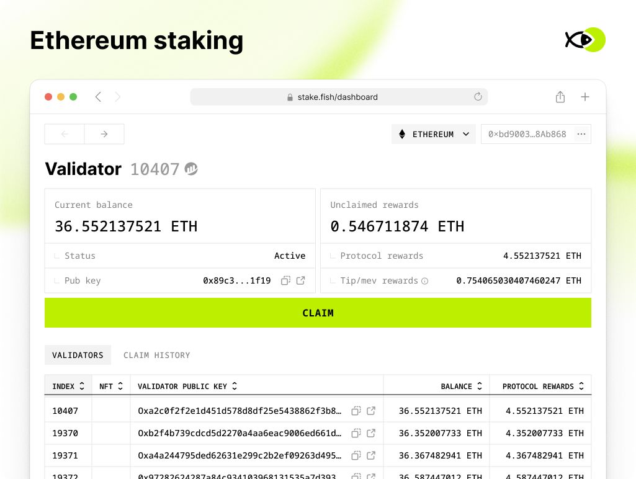
Task: Open a new tab with plus icon
Action: (x=585, y=97)
